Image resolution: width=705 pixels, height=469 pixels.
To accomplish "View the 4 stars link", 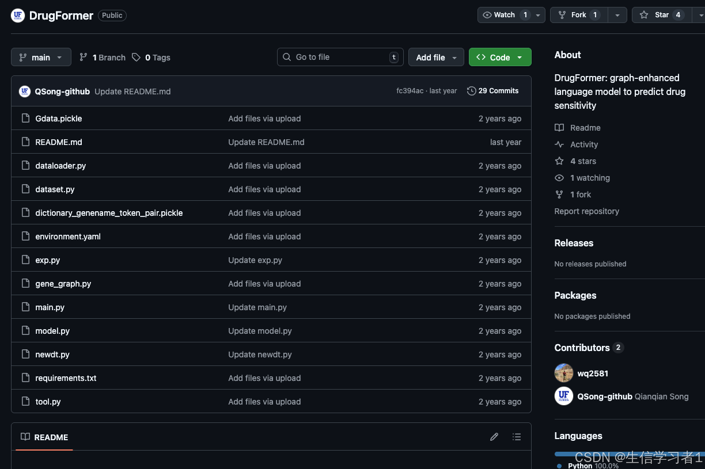I will [575, 161].
